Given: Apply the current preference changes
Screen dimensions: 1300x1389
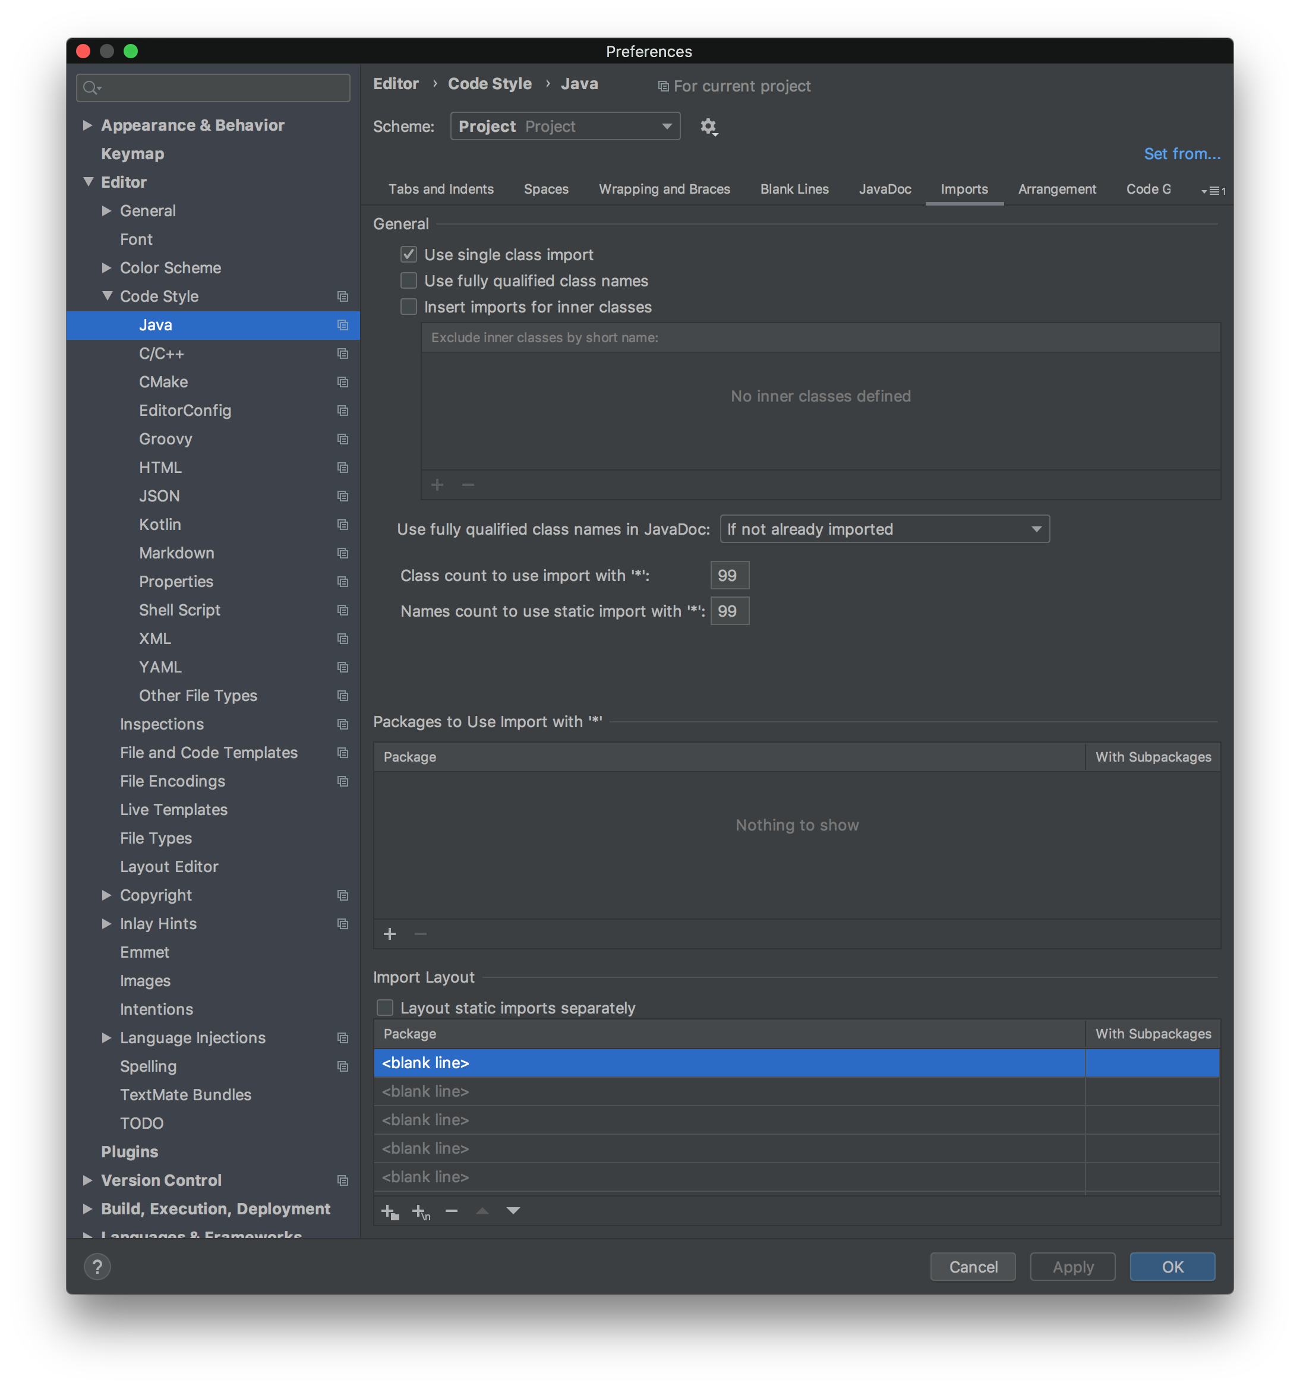Looking at the screenshot, I should [x=1072, y=1266].
